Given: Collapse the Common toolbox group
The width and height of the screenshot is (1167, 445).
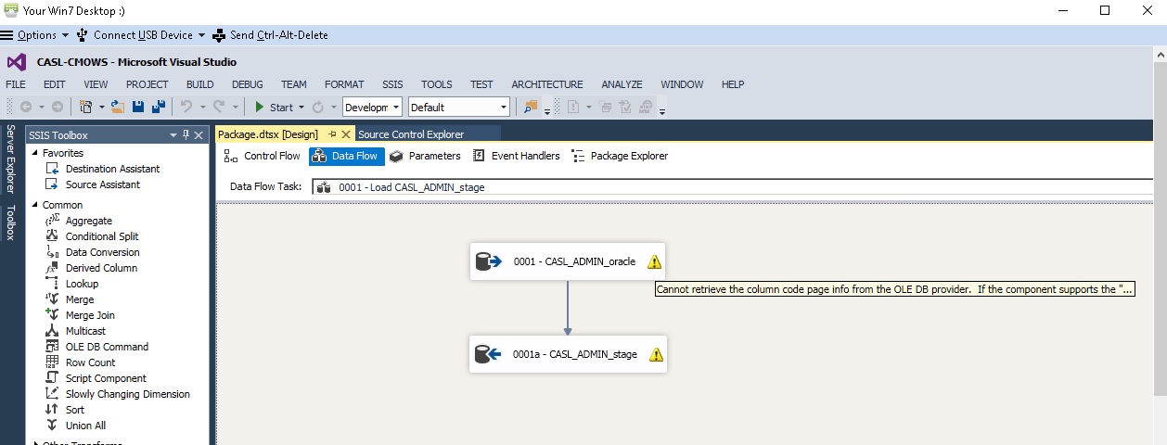Looking at the screenshot, I should tap(35, 205).
